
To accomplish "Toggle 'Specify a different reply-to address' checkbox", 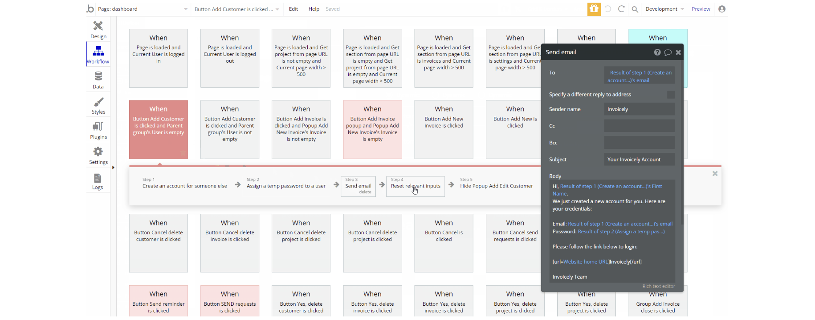I will pos(671,95).
